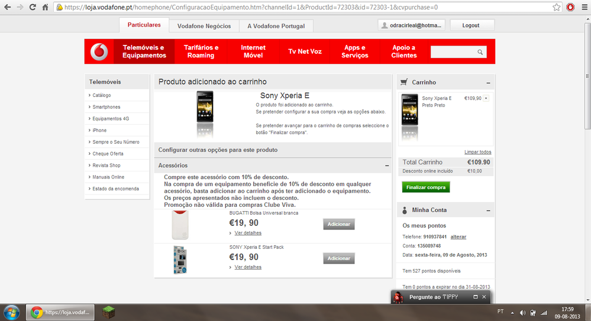The image size is (591, 321).
Task: Click the volume icon in system tray
Action: click(x=522, y=312)
